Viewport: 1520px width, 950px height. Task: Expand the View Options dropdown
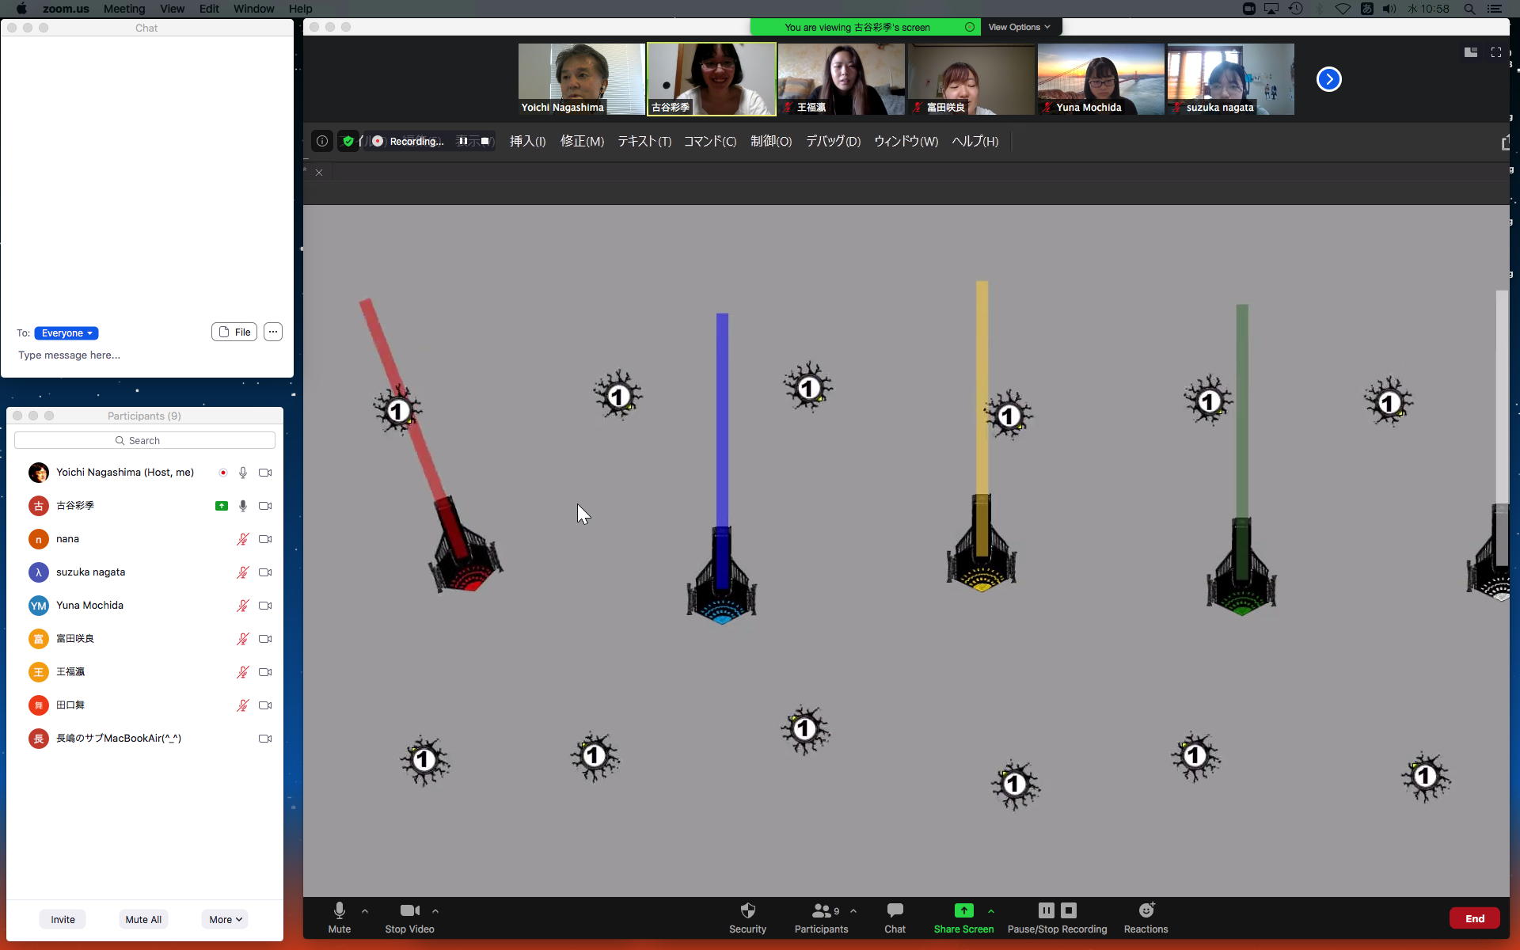(x=1019, y=27)
